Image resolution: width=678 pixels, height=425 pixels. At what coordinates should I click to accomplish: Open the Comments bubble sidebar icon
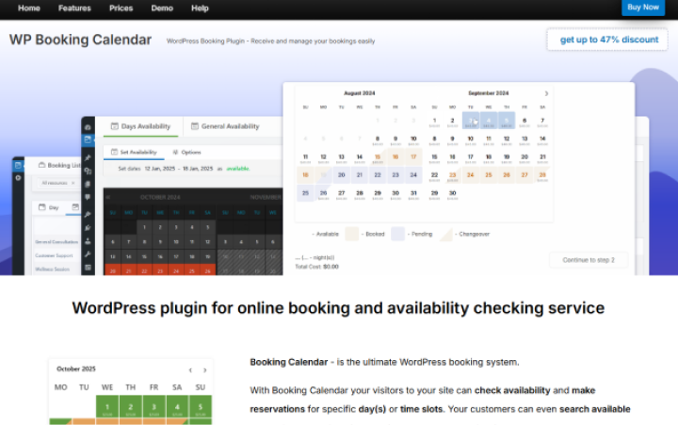tap(88, 197)
